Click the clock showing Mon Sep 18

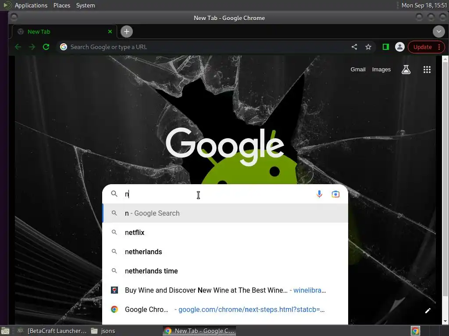click(424, 5)
